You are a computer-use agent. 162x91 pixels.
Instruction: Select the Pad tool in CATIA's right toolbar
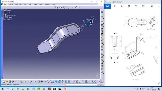pyautogui.click(x=102, y=22)
